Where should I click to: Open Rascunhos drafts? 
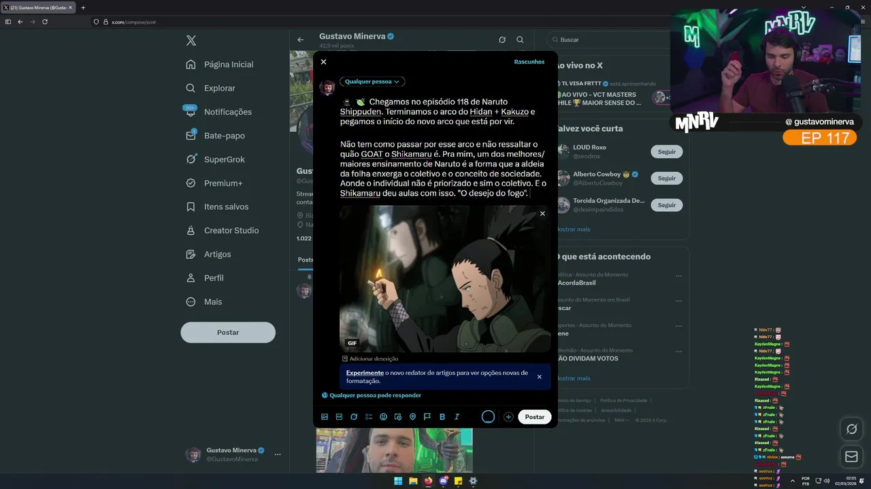tap(529, 62)
